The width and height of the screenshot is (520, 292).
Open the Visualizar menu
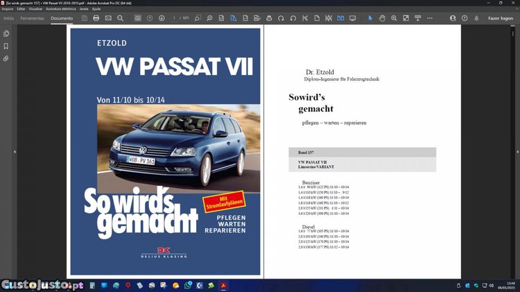click(x=35, y=9)
